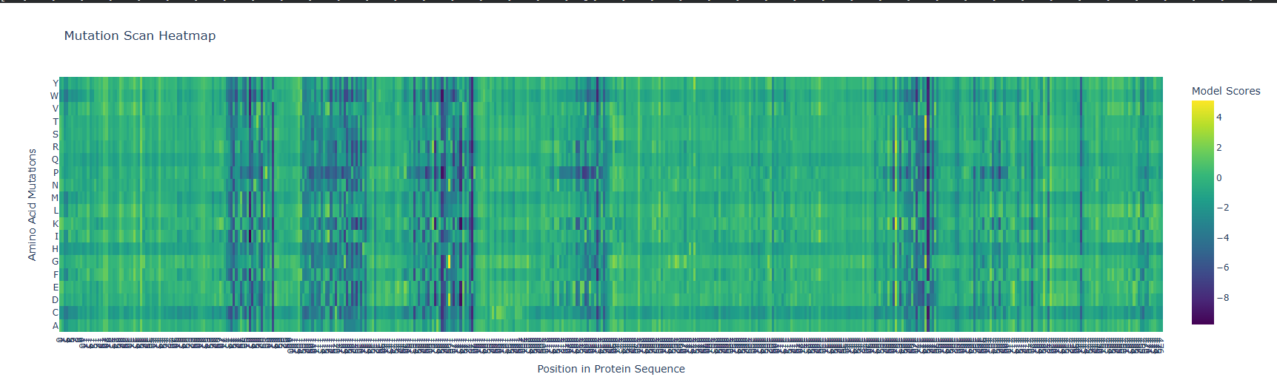Click the 'Position in Protein Sequence' axis title
The height and width of the screenshot is (391, 1277).
click(611, 369)
